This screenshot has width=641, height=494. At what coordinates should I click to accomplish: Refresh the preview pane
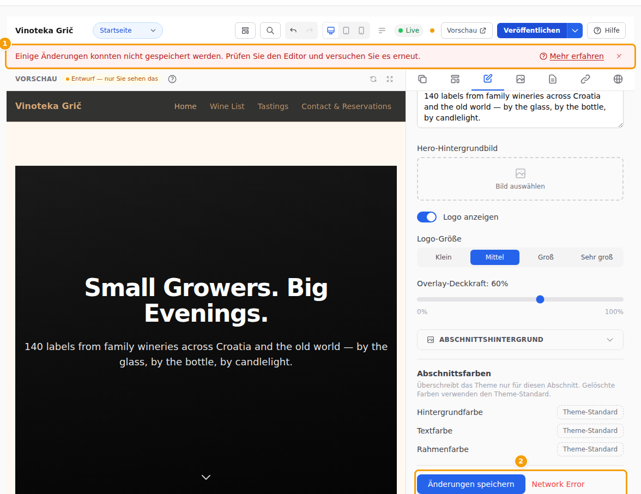[373, 79]
